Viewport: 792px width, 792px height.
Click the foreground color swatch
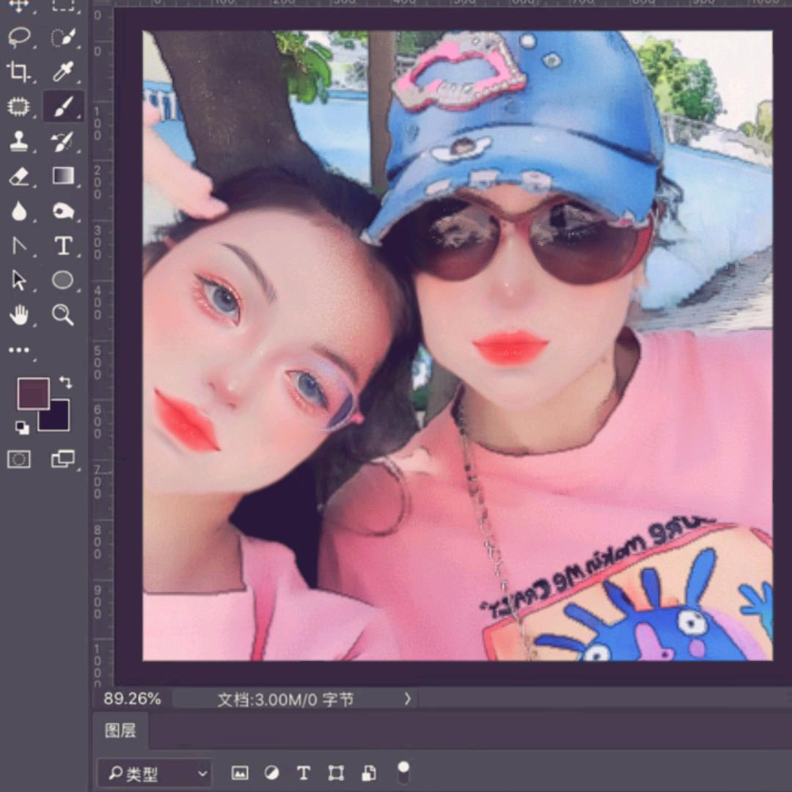pyautogui.click(x=32, y=393)
